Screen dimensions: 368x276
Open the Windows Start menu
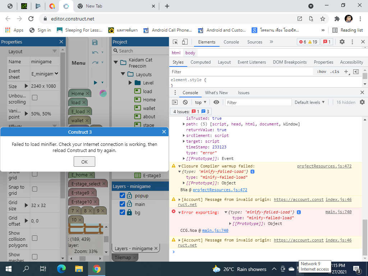pyautogui.click(x=9, y=269)
